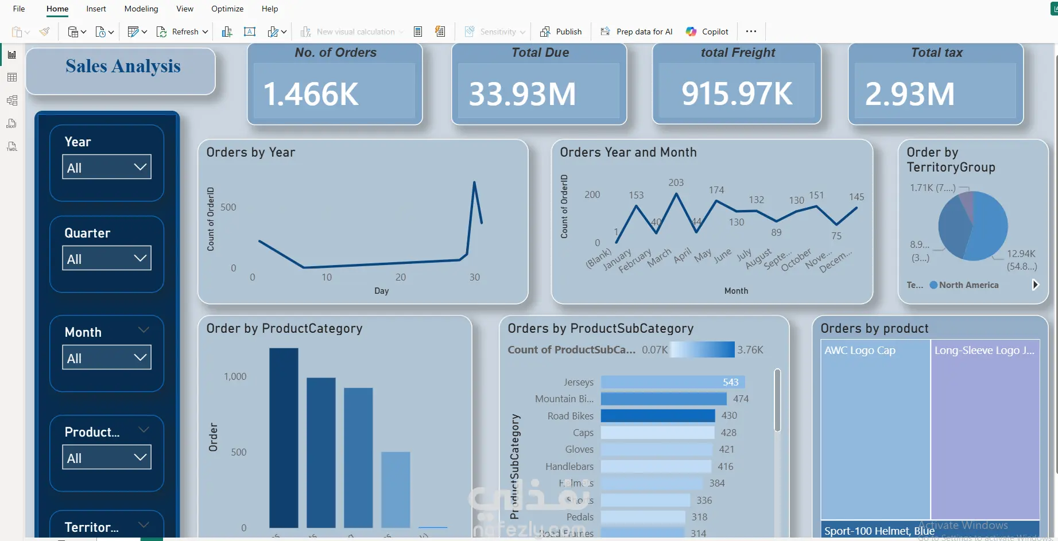The image size is (1058, 541).
Task: Show next legend items in TerritoryGroup pie chart
Action: 1035,285
